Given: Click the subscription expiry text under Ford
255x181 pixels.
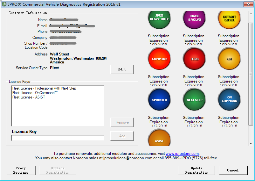Looking at the screenshot, I should click(x=194, y=81).
